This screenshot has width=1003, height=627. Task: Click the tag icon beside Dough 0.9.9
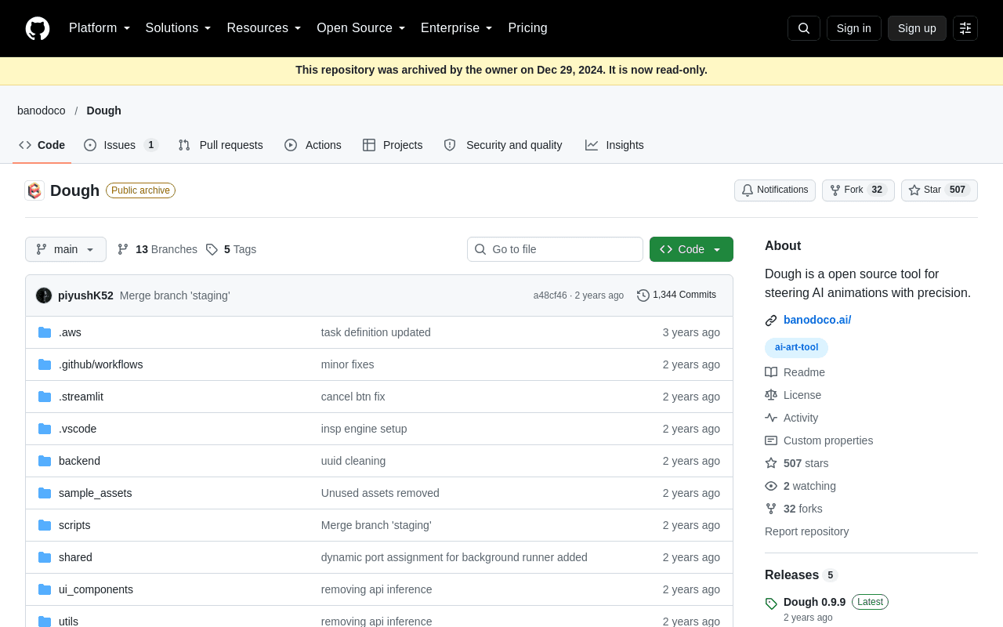click(x=771, y=603)
